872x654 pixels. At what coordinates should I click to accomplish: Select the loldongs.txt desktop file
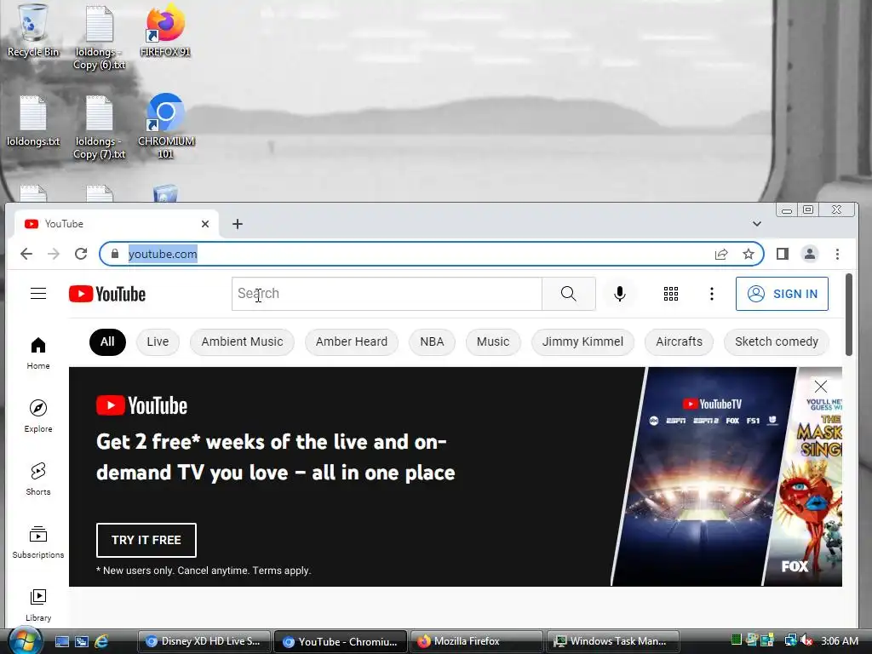[x=33, y=121]
